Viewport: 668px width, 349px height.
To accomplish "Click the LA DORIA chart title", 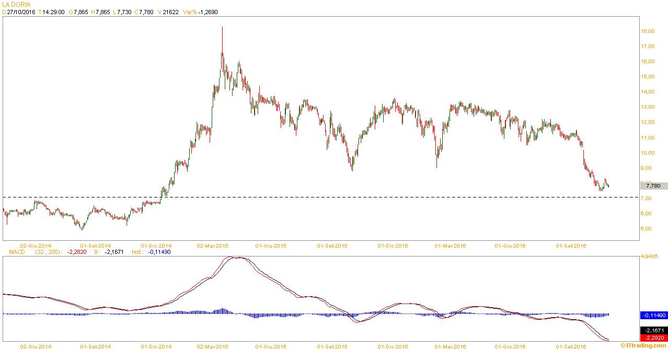I will click(x=16, y=4).
